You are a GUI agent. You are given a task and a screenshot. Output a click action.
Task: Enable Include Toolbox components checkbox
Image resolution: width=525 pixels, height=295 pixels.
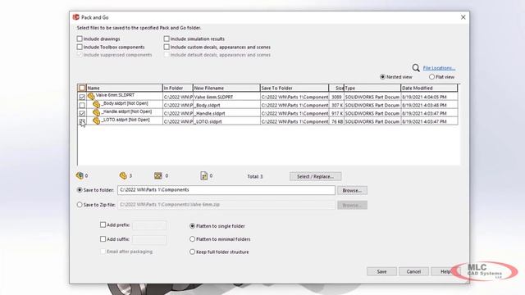(80, 47)
